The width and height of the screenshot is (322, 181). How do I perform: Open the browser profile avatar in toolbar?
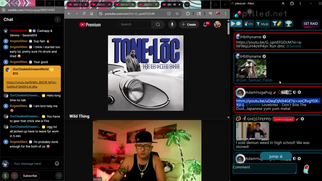tap(218, 14)
